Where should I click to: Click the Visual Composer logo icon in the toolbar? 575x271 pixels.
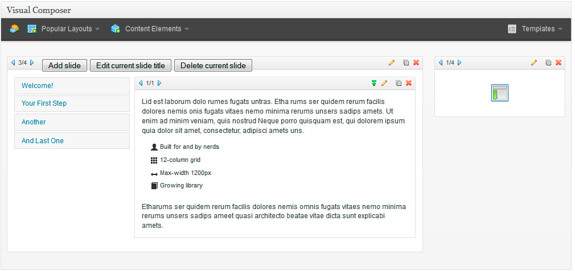(x=14, y=29)
